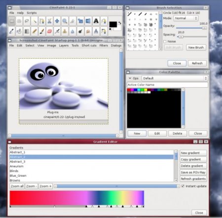Open the Scripts menu
This screenshot has height=218, width=222.
32,13
